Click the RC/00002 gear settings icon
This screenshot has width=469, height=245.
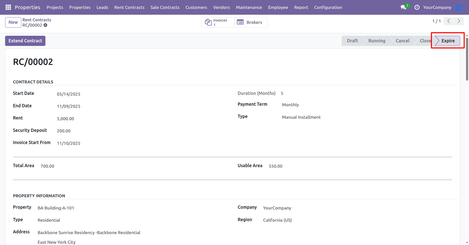45,25
